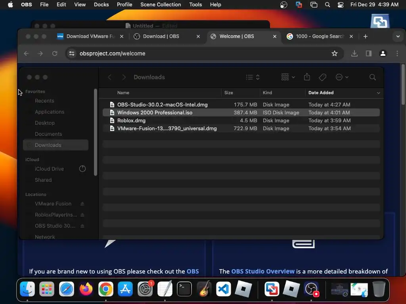Open Launchpad from the Dock
This screenshot has width=406, height=304.
point(47,289)
